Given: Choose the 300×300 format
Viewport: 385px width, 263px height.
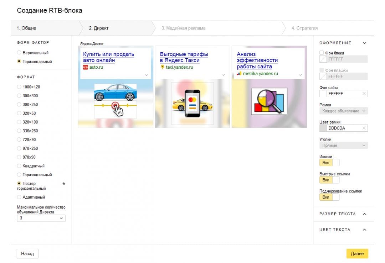Looking at the screenshot, I should pyautogui.click(x=19, y=96).
